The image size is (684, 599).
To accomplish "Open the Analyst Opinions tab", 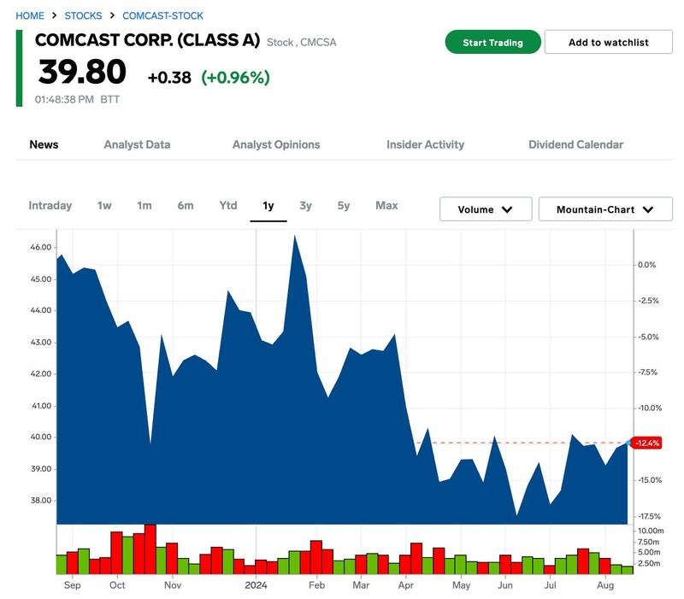I will [x=276, y=144].
